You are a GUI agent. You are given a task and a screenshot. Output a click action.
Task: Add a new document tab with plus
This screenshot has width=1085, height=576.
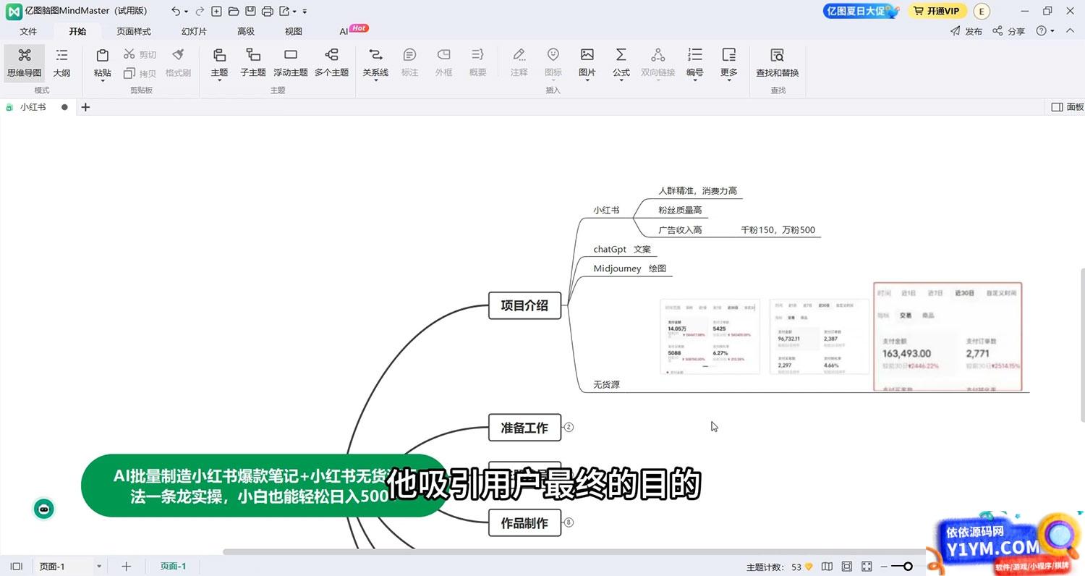[x=85, y=107]
